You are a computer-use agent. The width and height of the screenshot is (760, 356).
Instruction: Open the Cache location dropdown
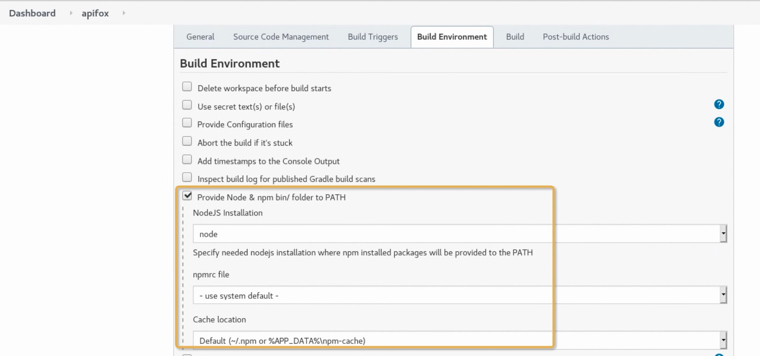(459, 341)
